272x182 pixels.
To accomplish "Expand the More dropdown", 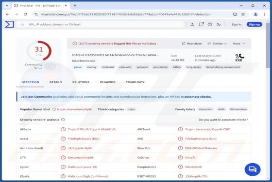I will [239, 44].
